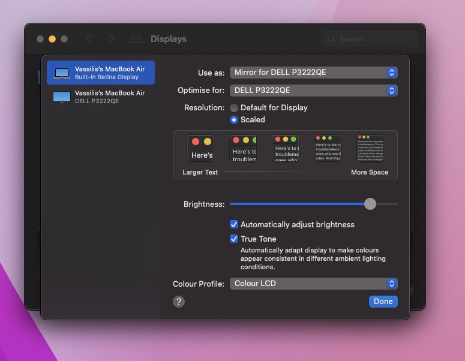Select the DELL P3222QE display entry
The height and width of the screenshot is (361, 465).
tap(101, 97)
